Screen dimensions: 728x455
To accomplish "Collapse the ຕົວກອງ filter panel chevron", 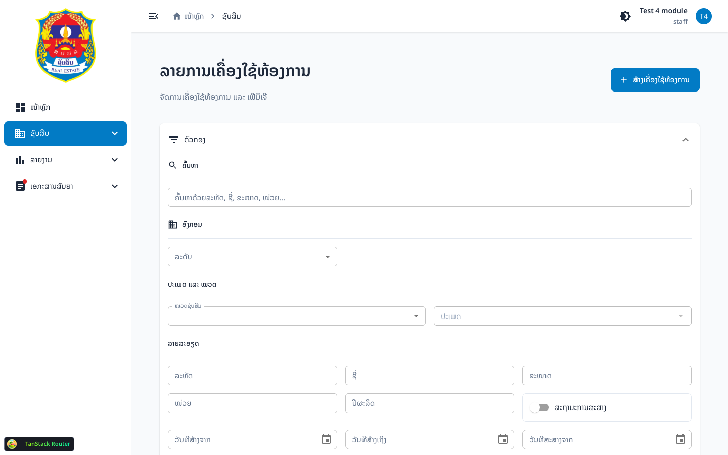I will pos(686,140).
